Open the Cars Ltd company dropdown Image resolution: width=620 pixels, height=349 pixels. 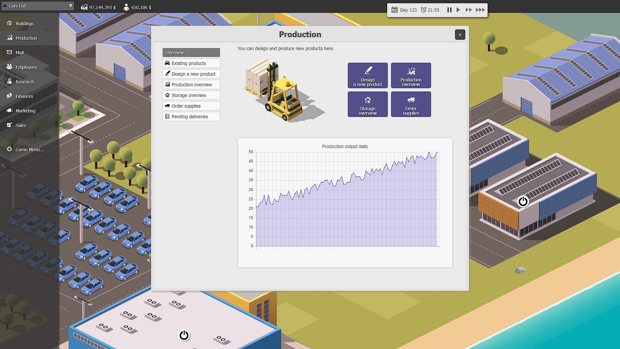[38, 6]
